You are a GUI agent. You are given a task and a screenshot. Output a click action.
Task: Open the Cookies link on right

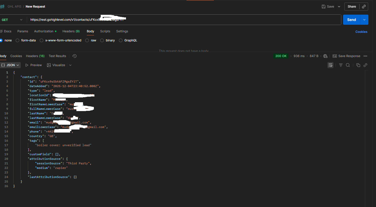[361, 32]
